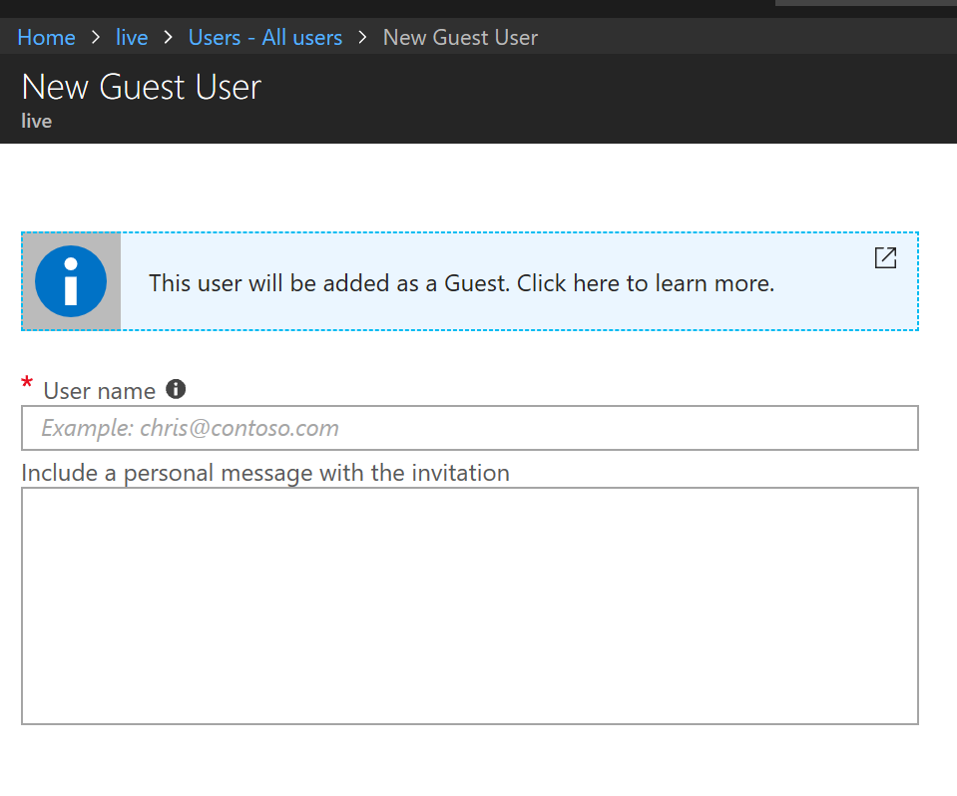Open the external link icon in banner

click(x=885, y=257)
